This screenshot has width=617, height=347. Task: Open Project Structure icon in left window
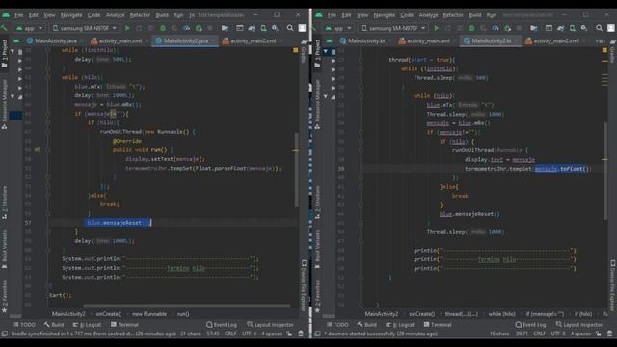click(225, 28)
